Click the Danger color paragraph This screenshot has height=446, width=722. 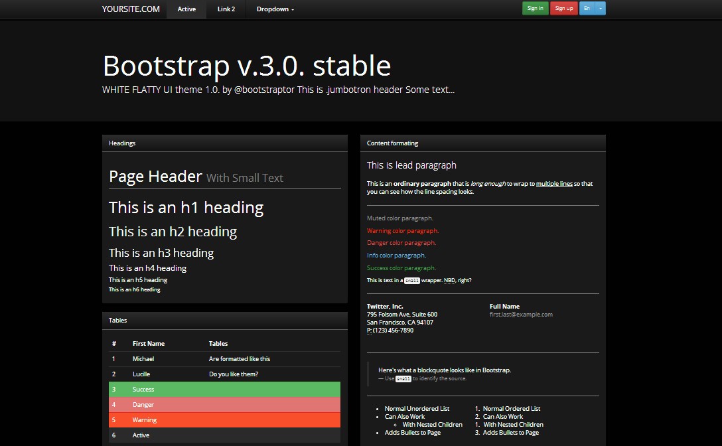[x=401, y=242]
